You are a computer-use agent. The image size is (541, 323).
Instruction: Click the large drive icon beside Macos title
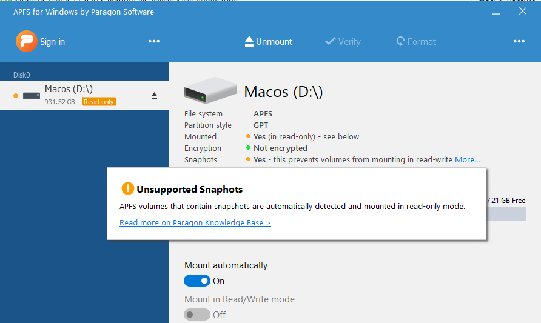click(210, 90)
